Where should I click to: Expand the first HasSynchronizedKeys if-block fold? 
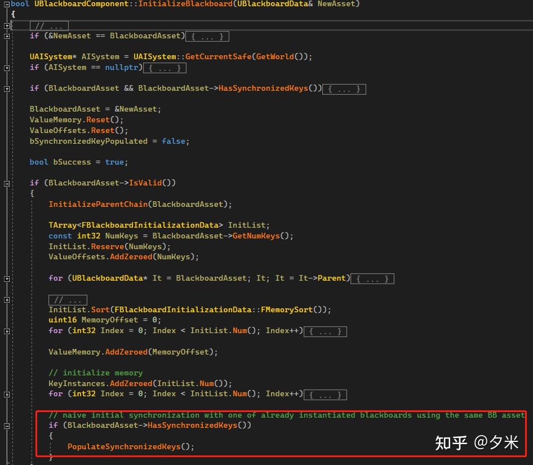pos(6,89)
